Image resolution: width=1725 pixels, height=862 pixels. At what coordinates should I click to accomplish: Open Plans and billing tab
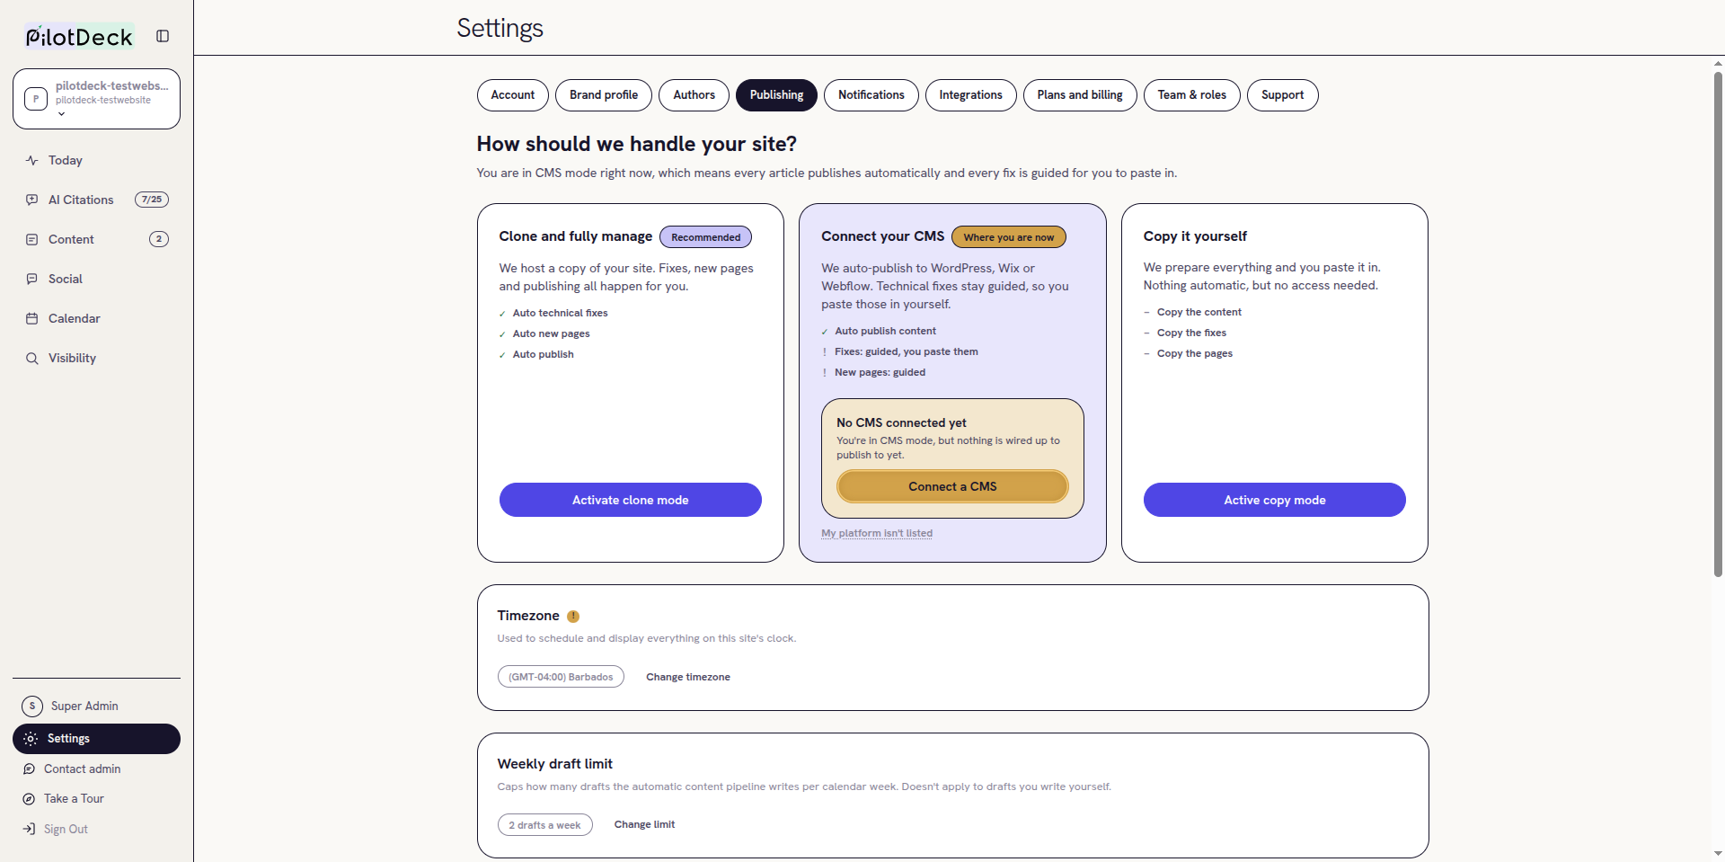point(1080,95)
